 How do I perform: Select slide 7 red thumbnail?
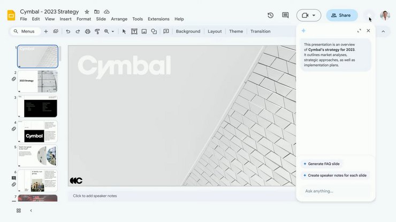click(37, 198)
